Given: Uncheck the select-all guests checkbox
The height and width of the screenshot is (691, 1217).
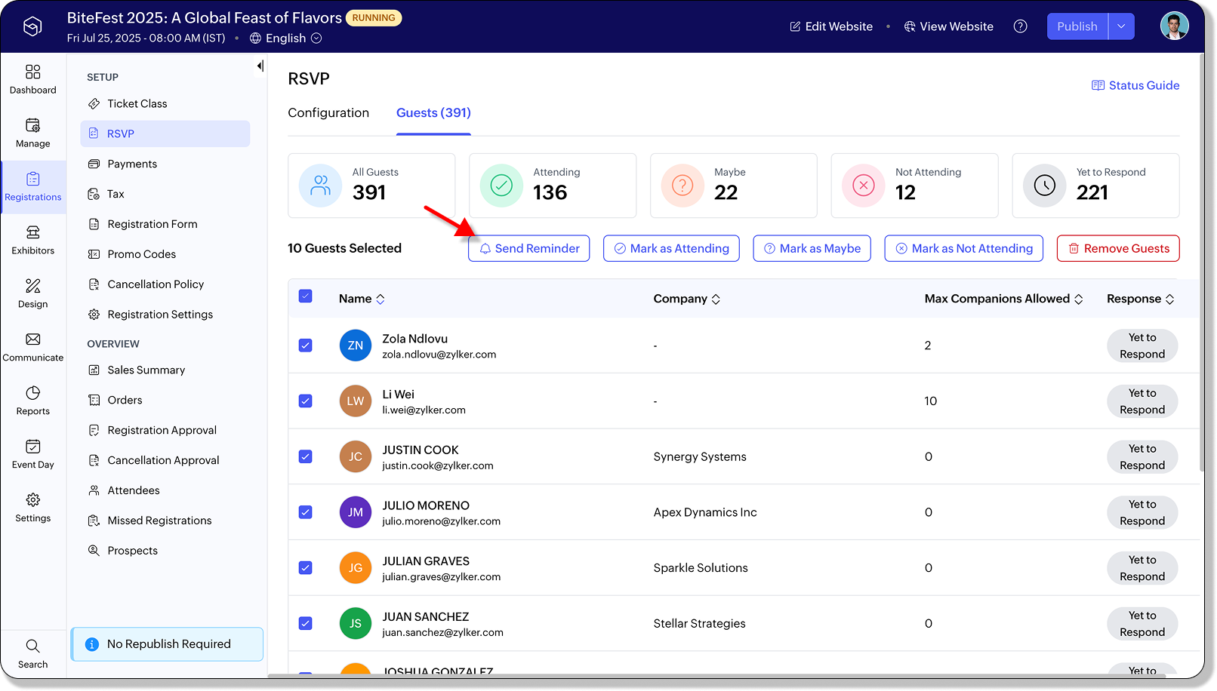Looking at the screenshot, I should [306, 296].
